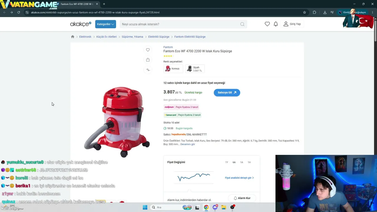
Task: Click the price change line chart
Action: (x=194, y=177)
